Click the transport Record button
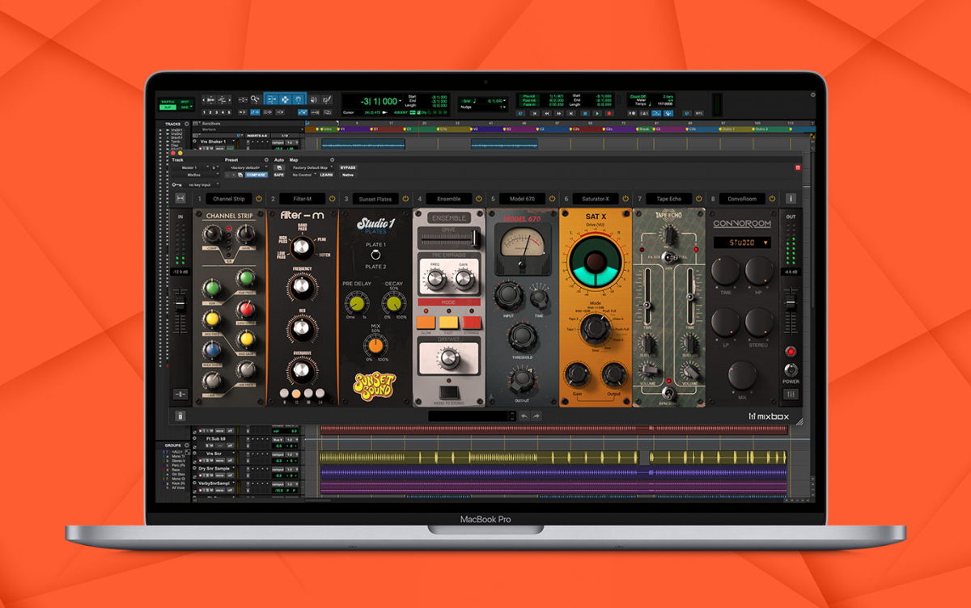971x608 pixels. click(x=608, y=113)
